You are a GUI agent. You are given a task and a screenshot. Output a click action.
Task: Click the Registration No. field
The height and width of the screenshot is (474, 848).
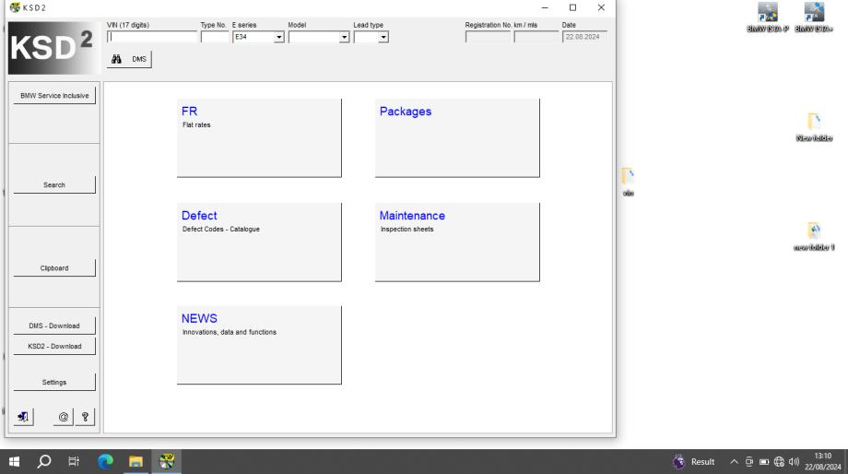488,37
